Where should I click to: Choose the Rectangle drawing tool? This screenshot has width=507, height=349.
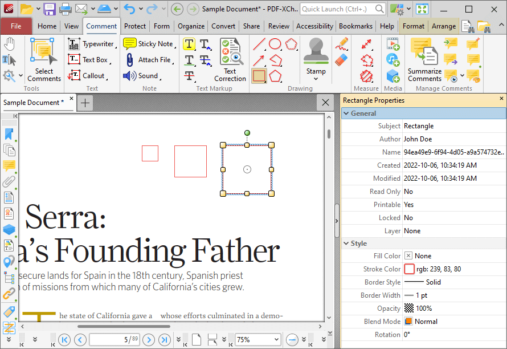[259, 76]
